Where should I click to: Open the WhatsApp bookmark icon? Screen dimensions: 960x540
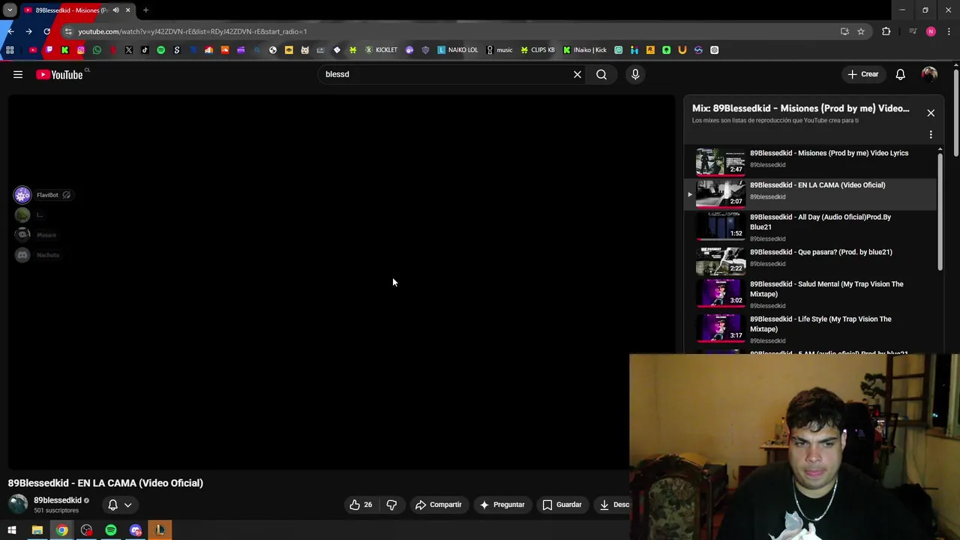click(x=97, y=50)
